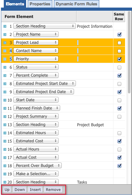Move selected rows with Down button
This screenshot has height=195, width=132.
click(x=20, y=190)
